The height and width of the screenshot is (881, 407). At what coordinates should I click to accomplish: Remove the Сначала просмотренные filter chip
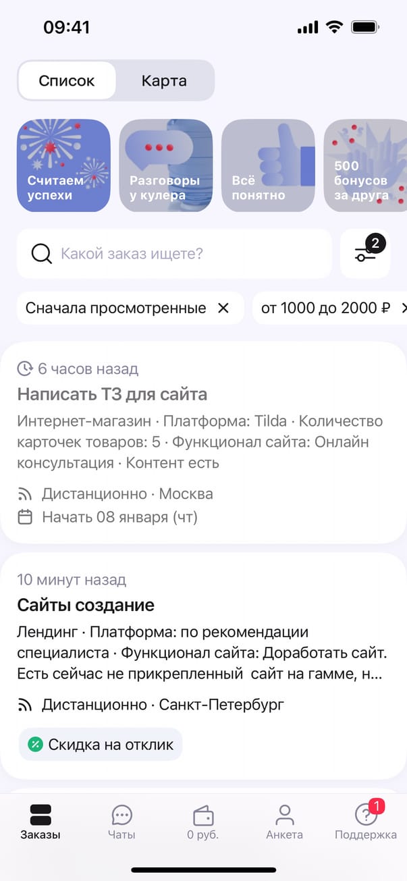point(223,309)
